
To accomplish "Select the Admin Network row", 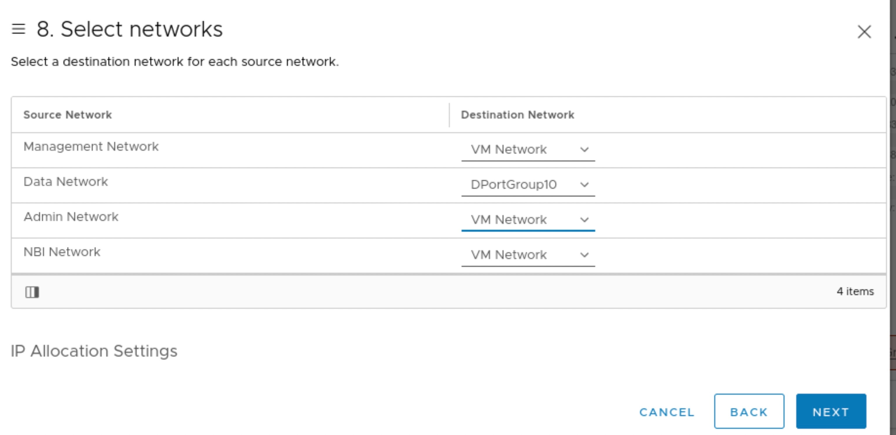I will tap(71, 216).
